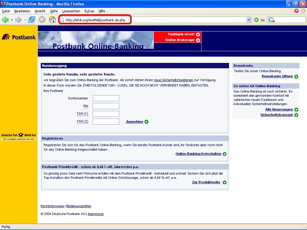Open the Gehe menu

[x=54, y=11]
